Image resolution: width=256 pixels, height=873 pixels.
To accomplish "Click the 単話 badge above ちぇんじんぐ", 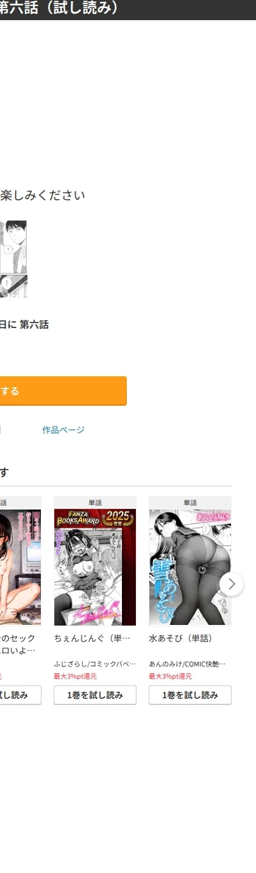I will [x=95, y=502].
